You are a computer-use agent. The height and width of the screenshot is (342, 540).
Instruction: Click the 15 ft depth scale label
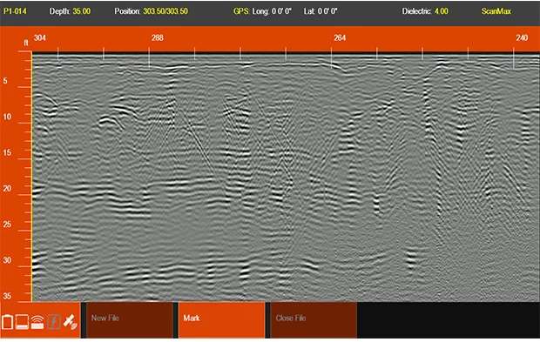[7, 152]
